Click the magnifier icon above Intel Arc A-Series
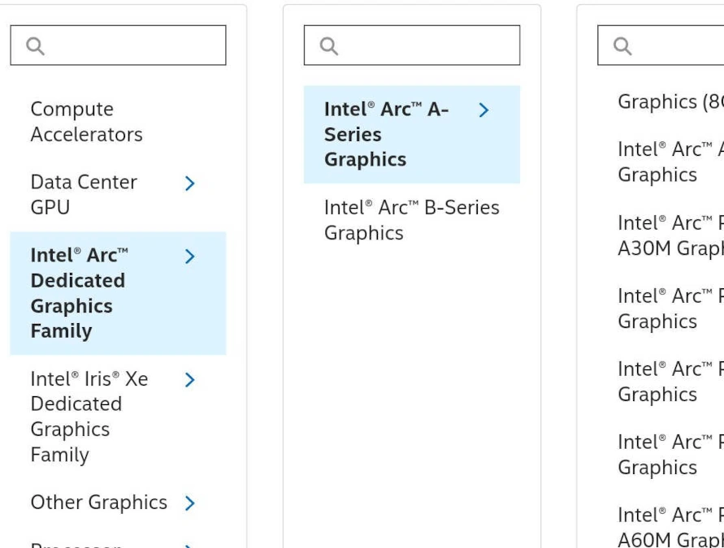This screenshot has height=548, width=724. point(329,46)
